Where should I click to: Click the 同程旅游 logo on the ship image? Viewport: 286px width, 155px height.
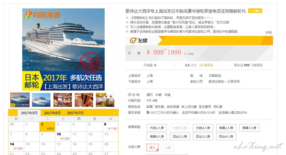42,15
